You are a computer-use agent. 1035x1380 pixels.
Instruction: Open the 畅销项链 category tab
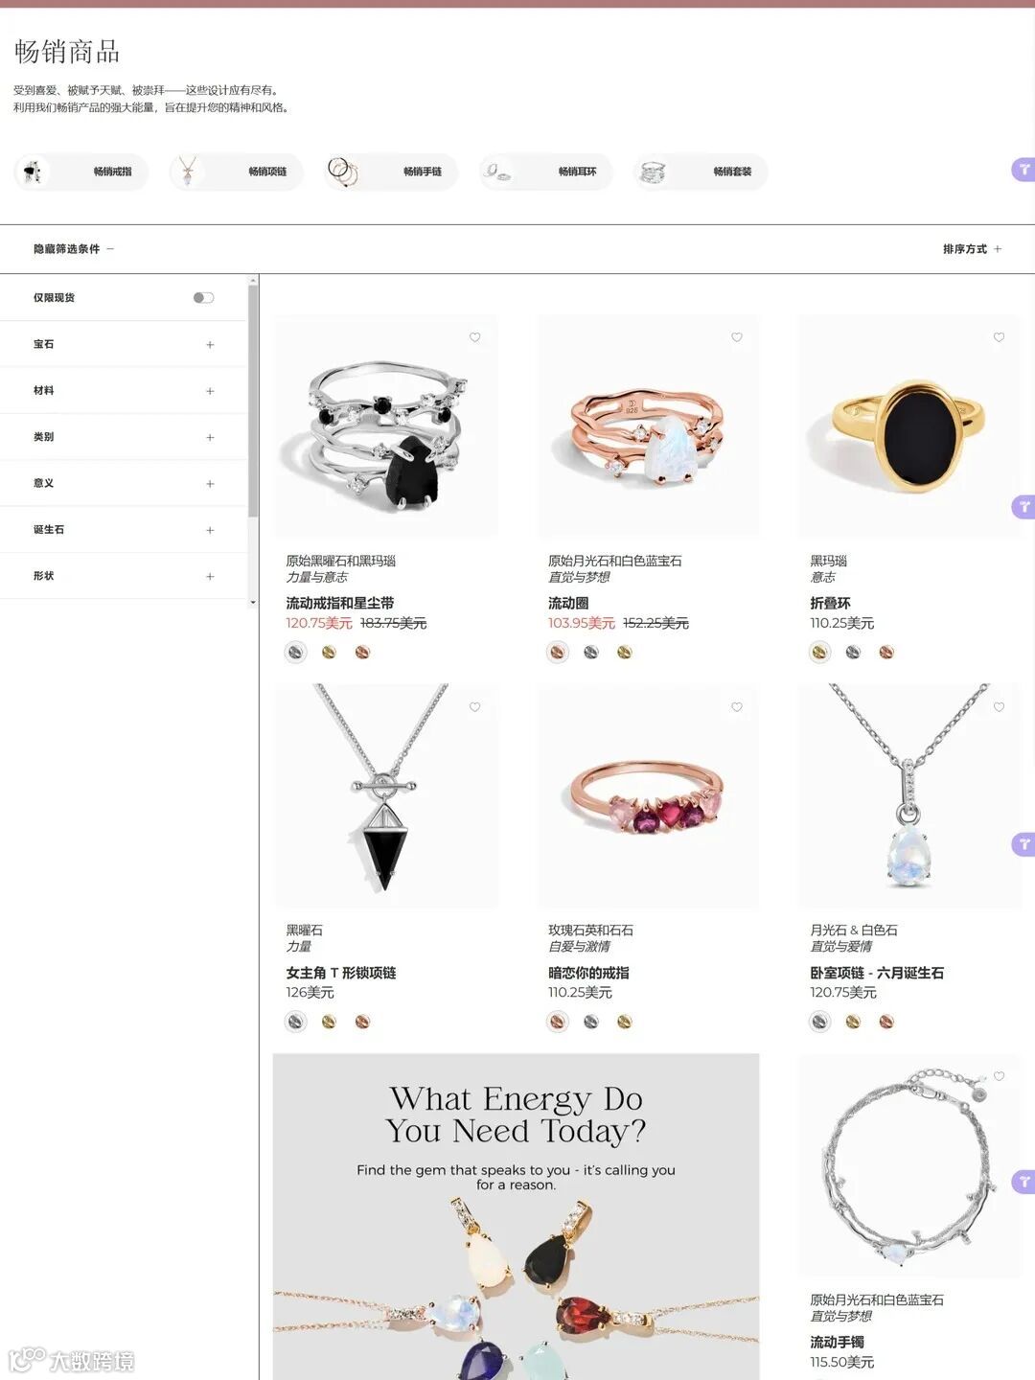(x=237, y=172)
